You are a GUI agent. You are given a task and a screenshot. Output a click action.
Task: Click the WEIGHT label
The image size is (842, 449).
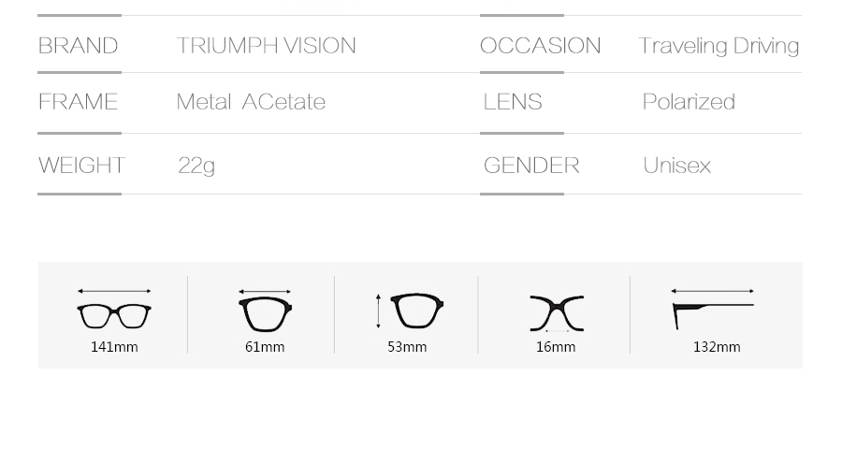pos(81,166)
